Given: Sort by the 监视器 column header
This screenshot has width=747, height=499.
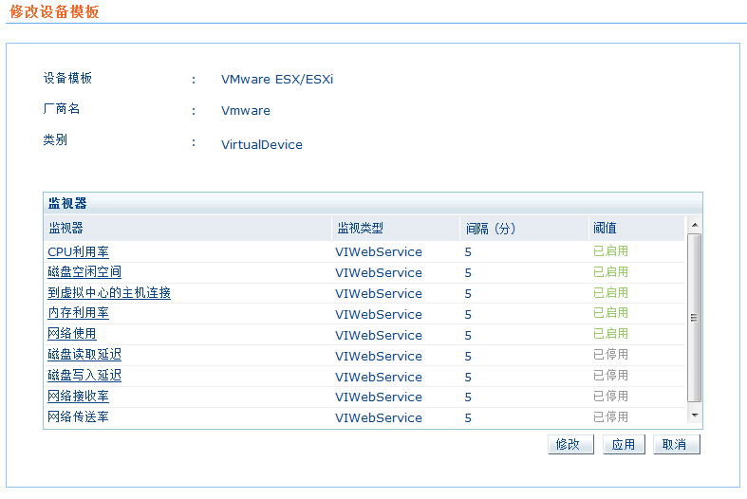Looking at the screenshot, I should click(66, 229).
